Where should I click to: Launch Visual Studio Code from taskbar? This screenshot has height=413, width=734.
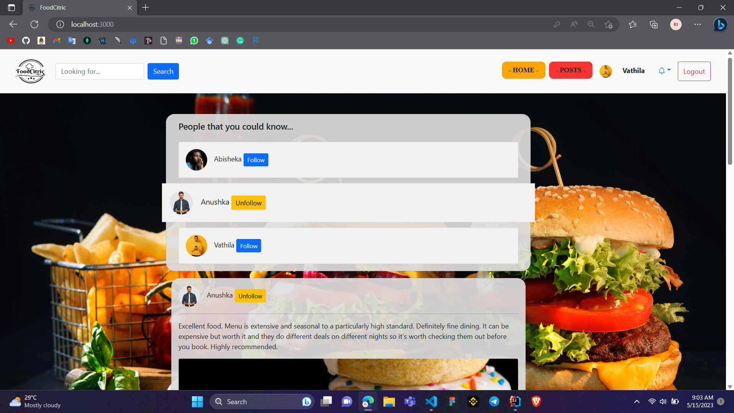point(431,402)
